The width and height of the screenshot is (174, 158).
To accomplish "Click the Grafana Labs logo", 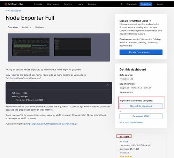I will click(14, 4).
